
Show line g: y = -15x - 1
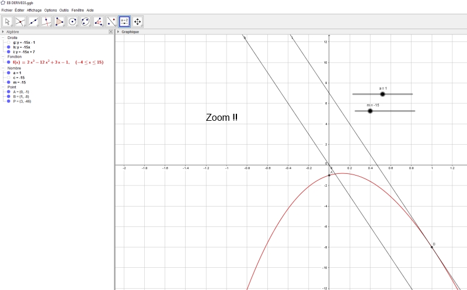[9, 43]
